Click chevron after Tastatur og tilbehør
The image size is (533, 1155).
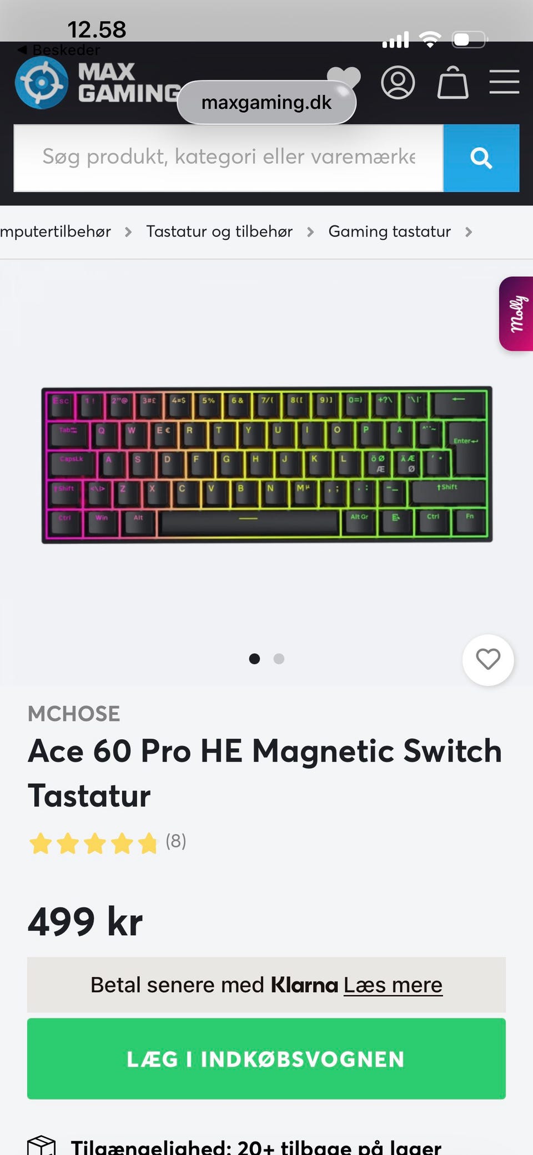click(310, 232)
